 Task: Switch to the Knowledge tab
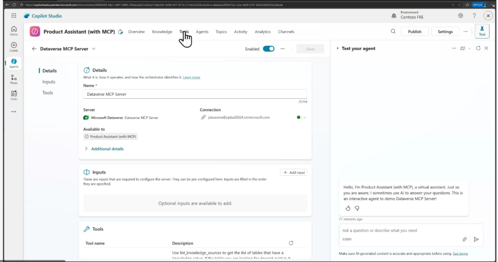pyautogui.click(x=162, y=32)
